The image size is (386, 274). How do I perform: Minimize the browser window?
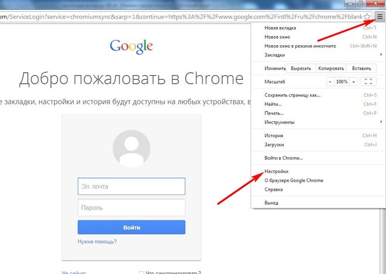[350, 3]
